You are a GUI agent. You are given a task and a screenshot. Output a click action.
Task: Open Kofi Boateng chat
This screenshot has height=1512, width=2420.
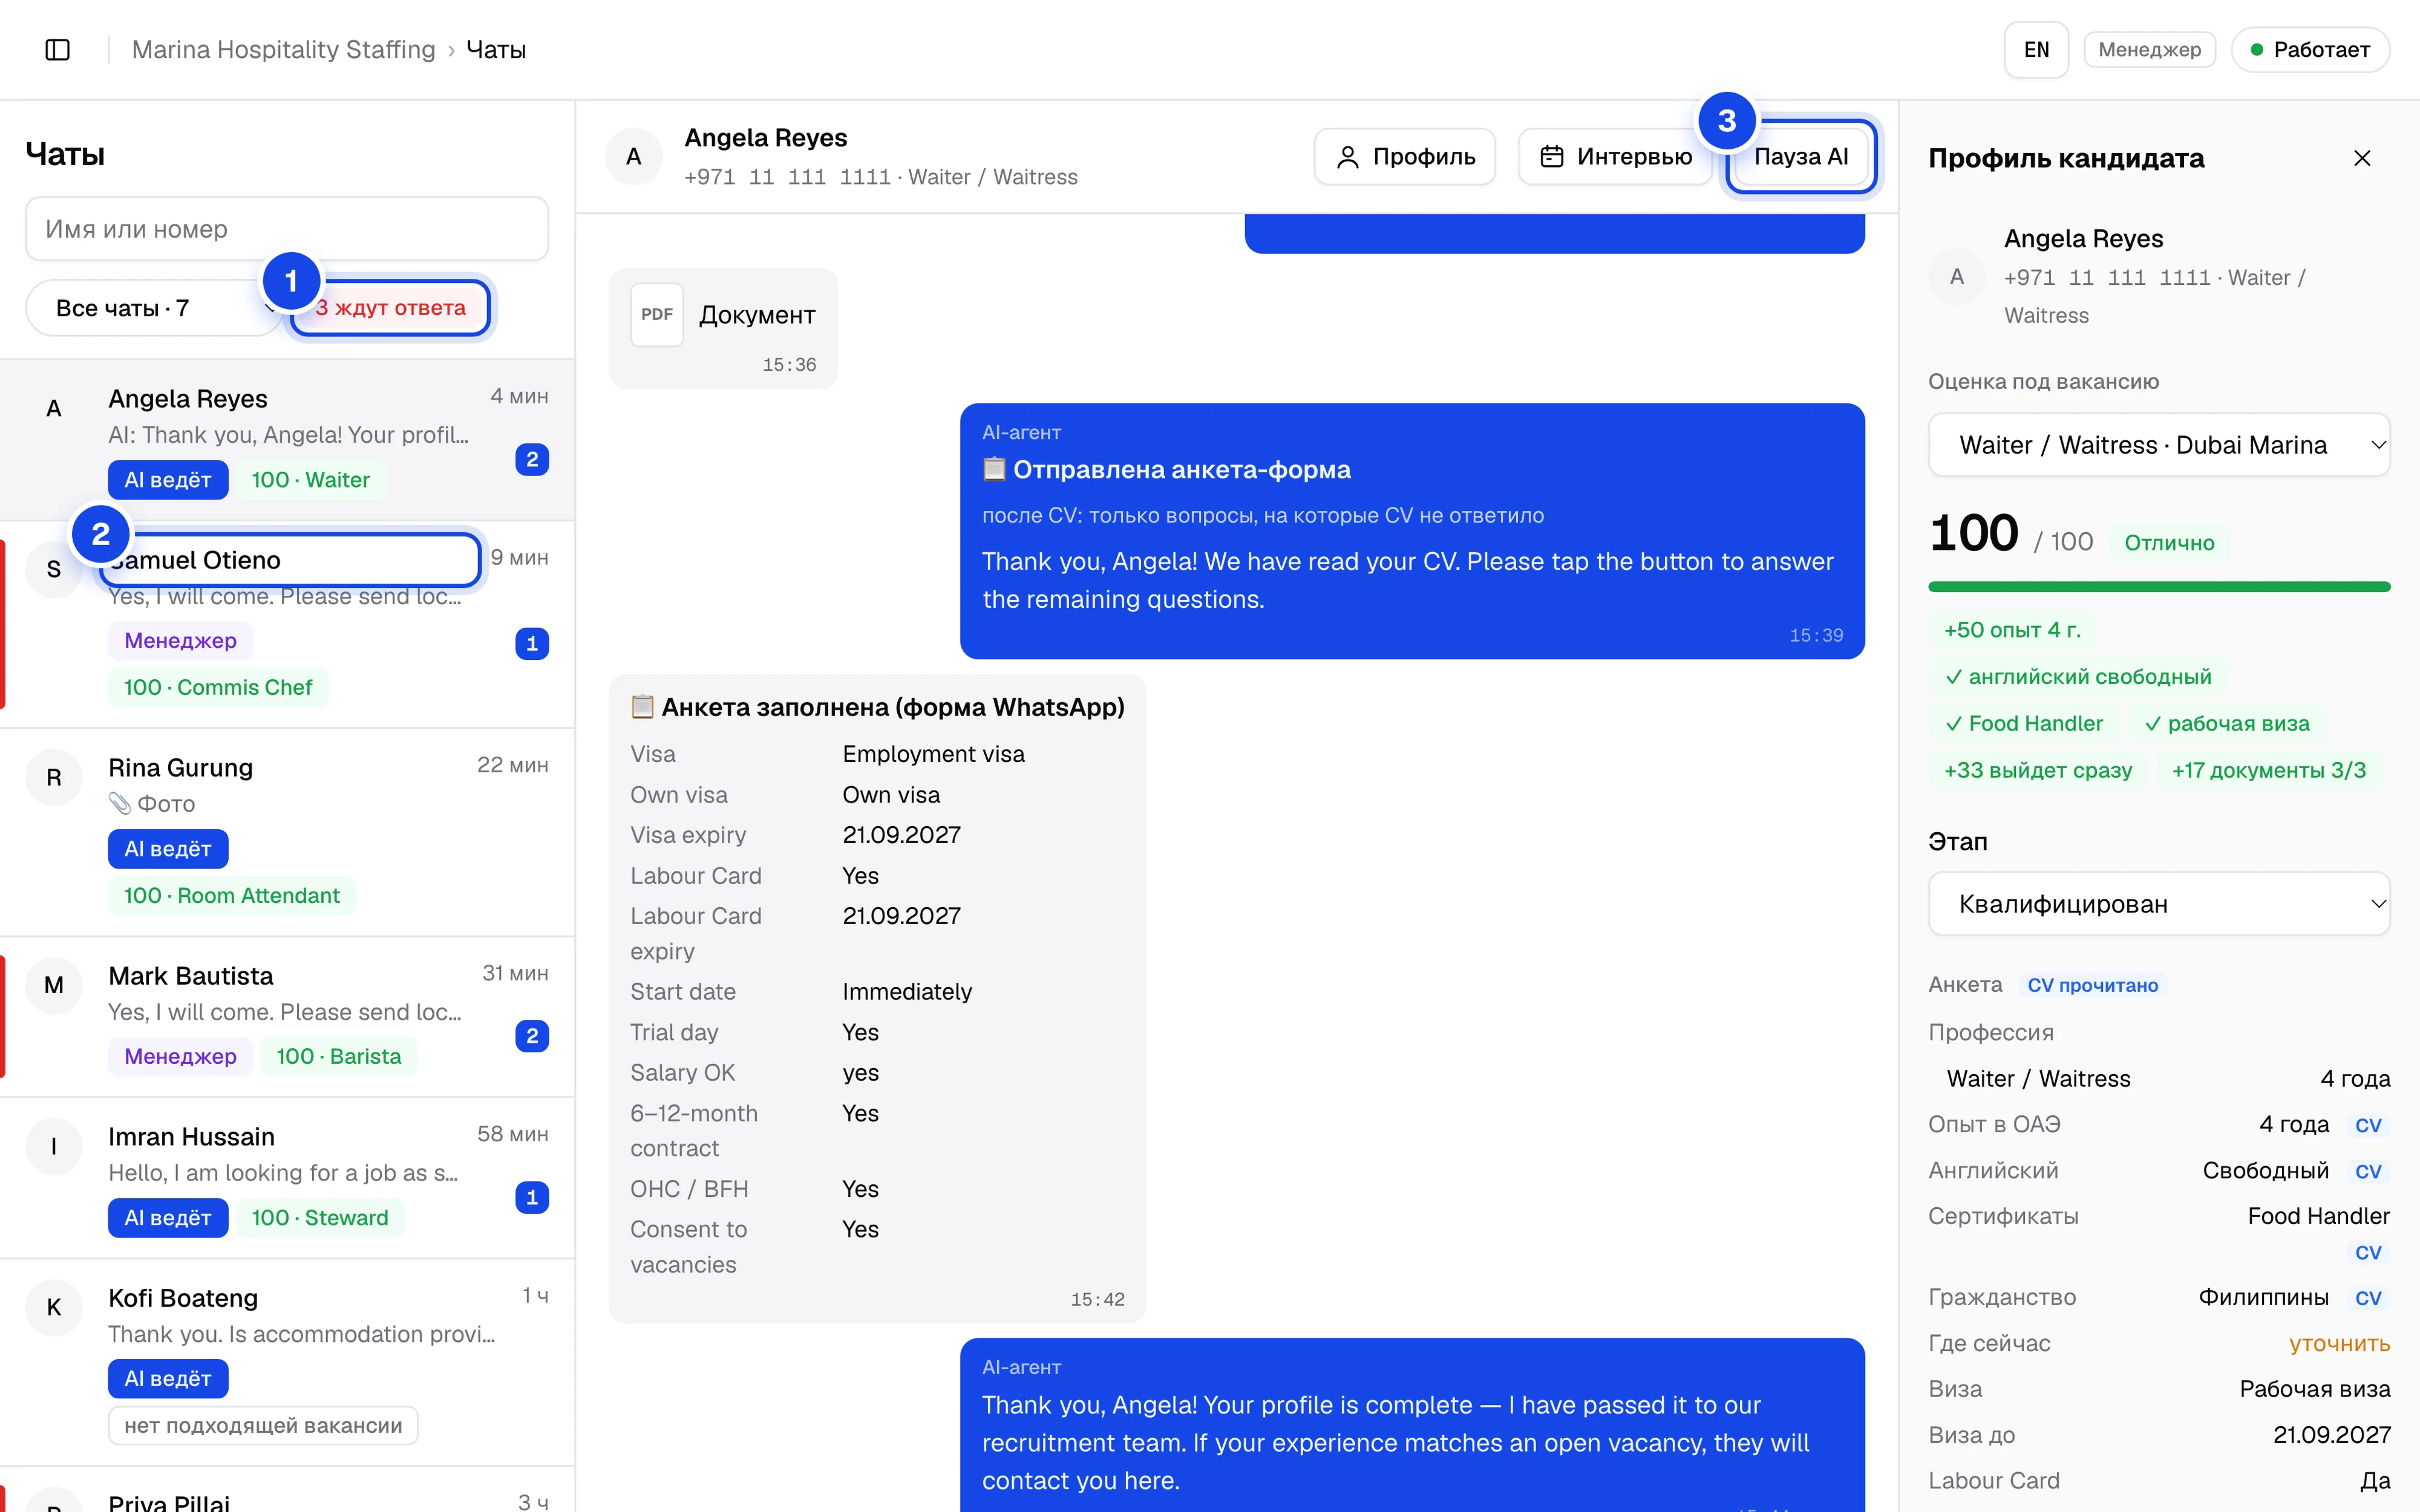pos(288,1363)
